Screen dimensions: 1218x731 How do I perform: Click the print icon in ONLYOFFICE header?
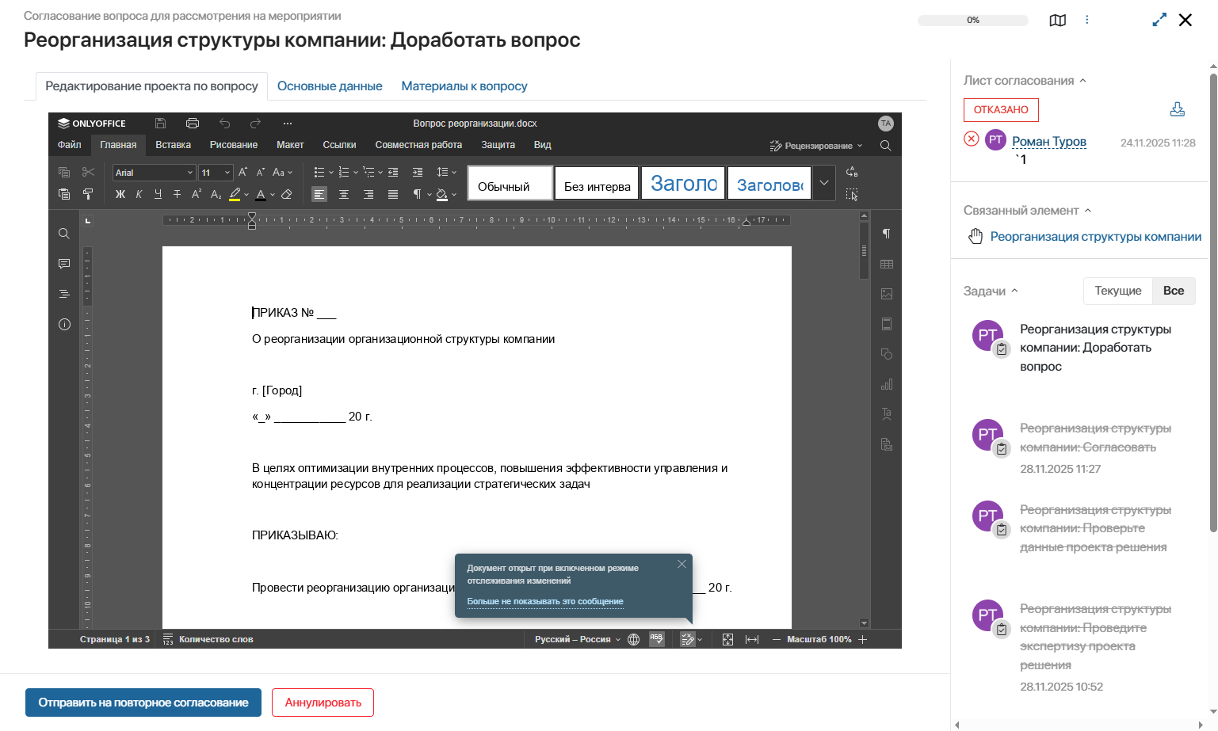click(192, 124)
